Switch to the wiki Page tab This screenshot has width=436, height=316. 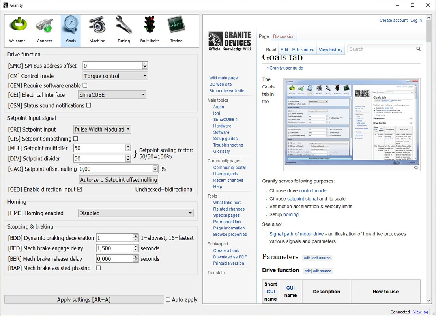pyautogui.click(x=264, y=36)
